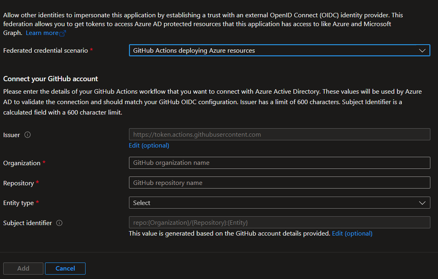
Task: Click the Subject identifier repo field
Action: (279, 223)
